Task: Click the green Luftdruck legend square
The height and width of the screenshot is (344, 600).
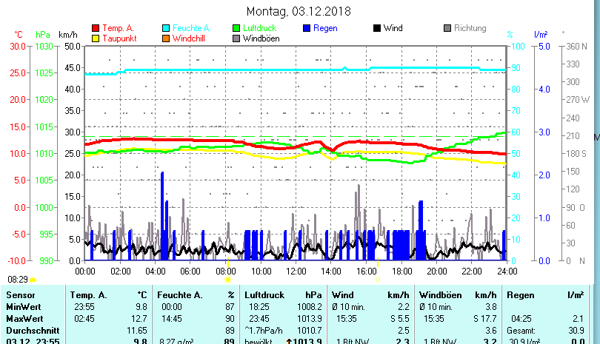Action: (x=237, y=28)
